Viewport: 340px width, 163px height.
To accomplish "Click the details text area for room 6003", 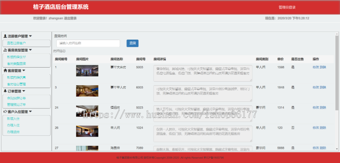I will 203,93.
